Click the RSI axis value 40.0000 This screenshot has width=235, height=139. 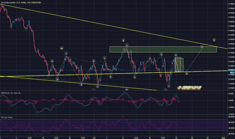[x=231, y=128]
